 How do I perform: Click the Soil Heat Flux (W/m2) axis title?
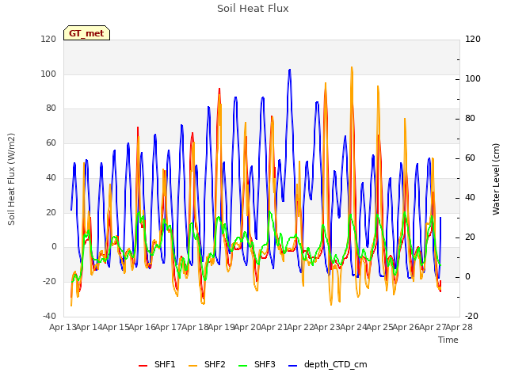(x=11, y=179)
